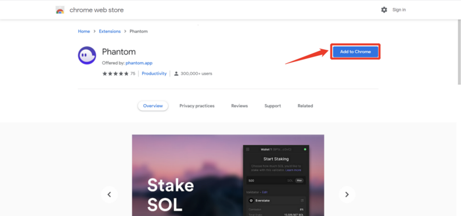Viewport: 461px width, 216px height.
Task: Click the Phantom breadcrumb text
Action: [x=139, y=31]
